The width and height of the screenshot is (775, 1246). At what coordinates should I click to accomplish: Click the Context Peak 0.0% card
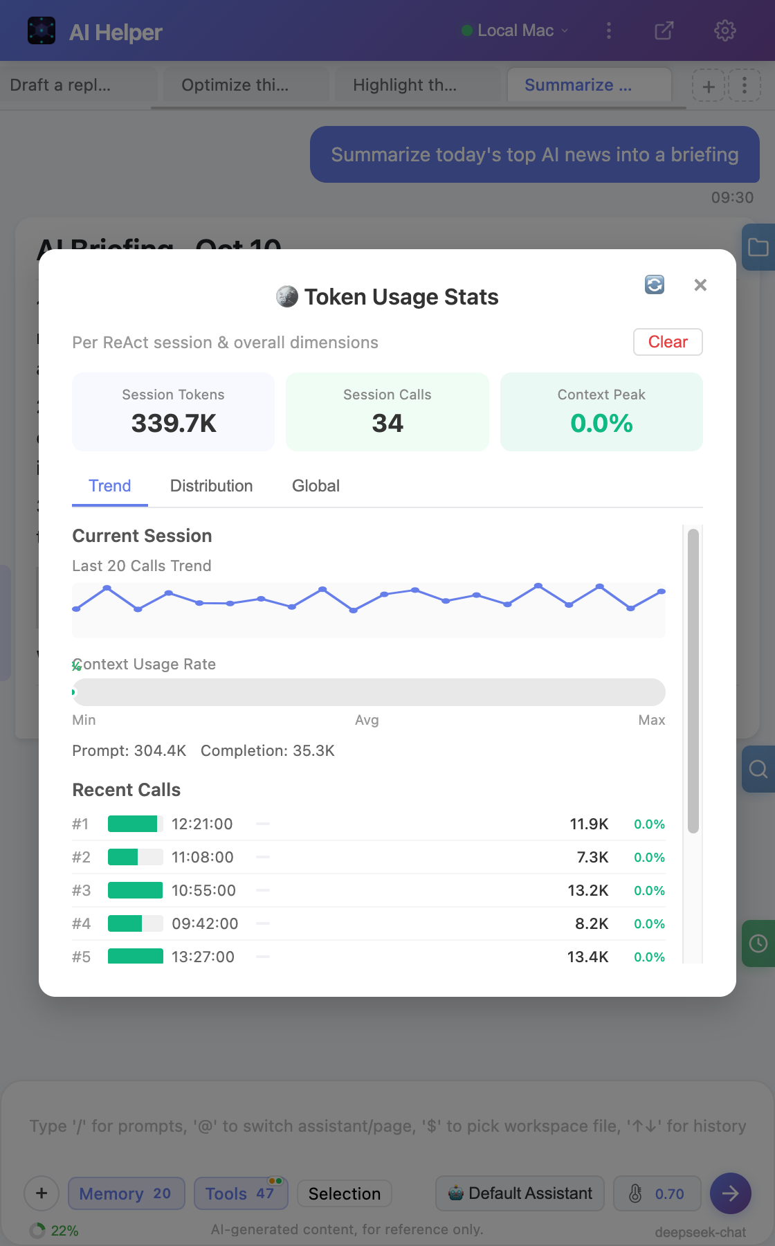[x=601, y=412]
